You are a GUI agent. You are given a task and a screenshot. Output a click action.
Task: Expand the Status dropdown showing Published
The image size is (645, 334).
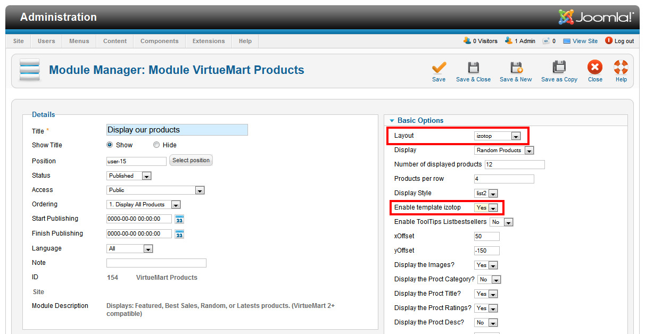tap(129, 176)
